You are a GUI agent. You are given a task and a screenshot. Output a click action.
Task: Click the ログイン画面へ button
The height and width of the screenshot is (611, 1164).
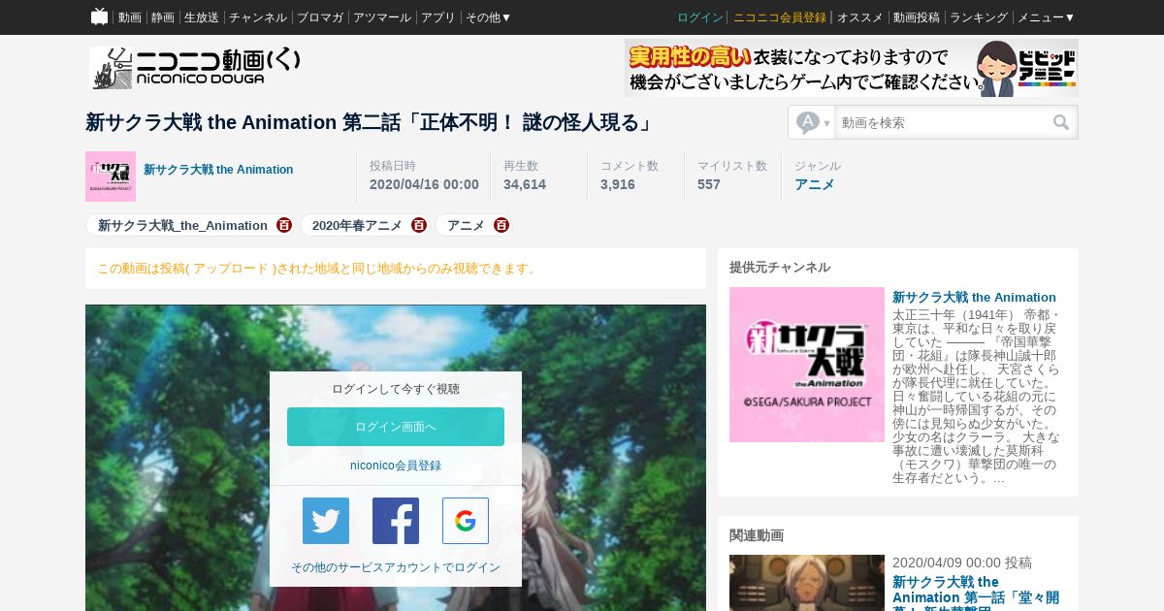396,427
